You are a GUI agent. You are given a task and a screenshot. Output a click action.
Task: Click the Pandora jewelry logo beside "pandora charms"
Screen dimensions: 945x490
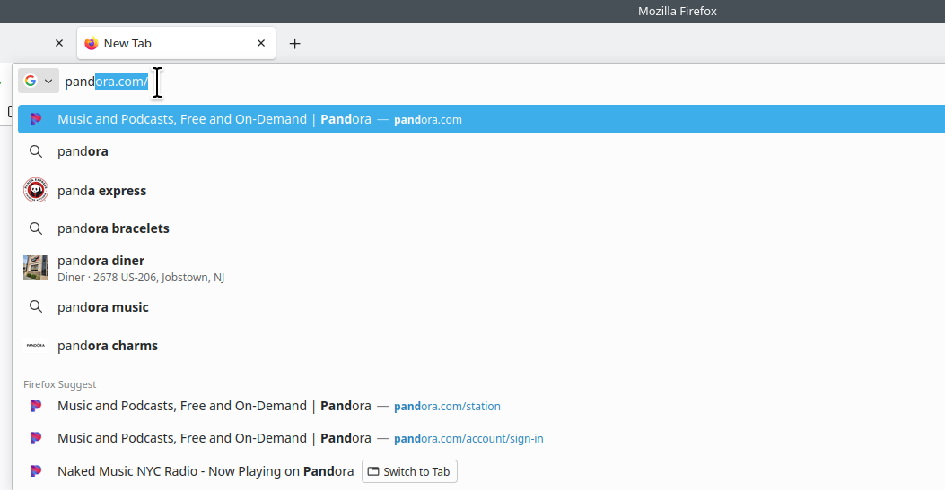coord(36,346)
